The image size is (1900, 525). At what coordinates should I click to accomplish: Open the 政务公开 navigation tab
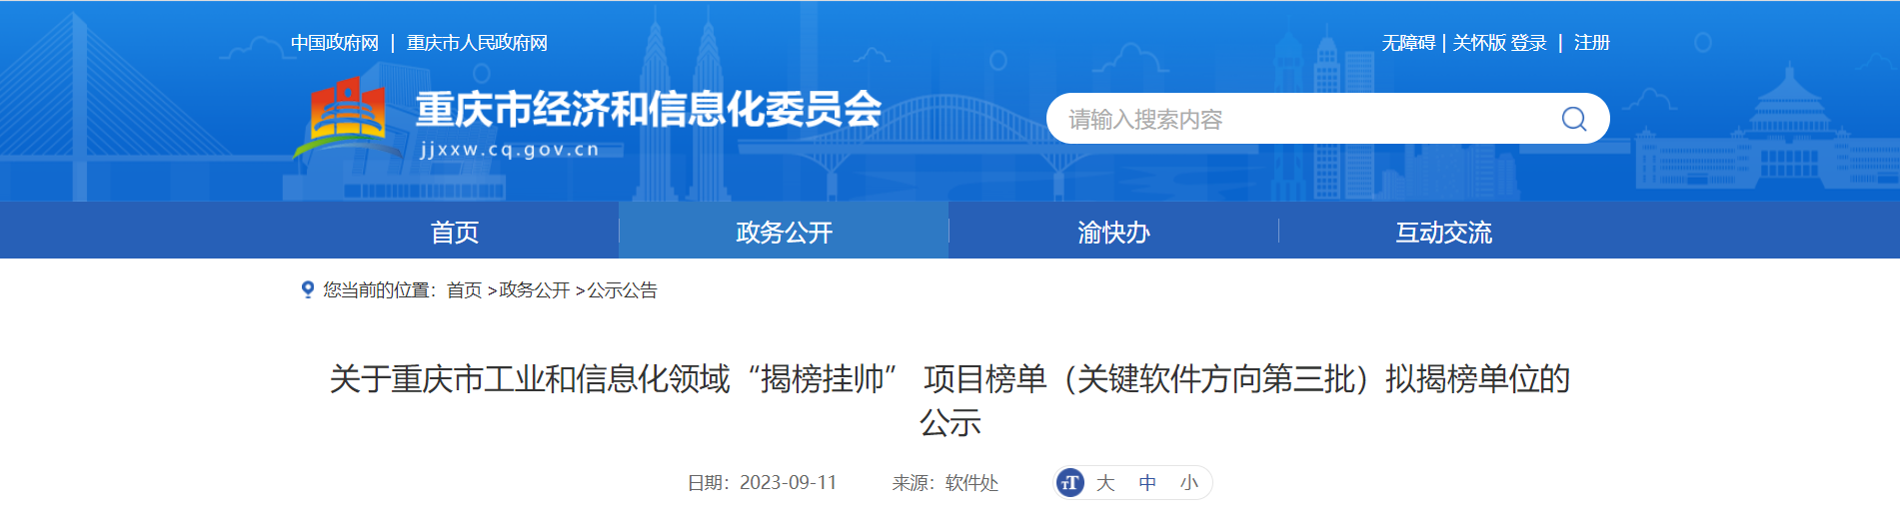coord(784,232)
